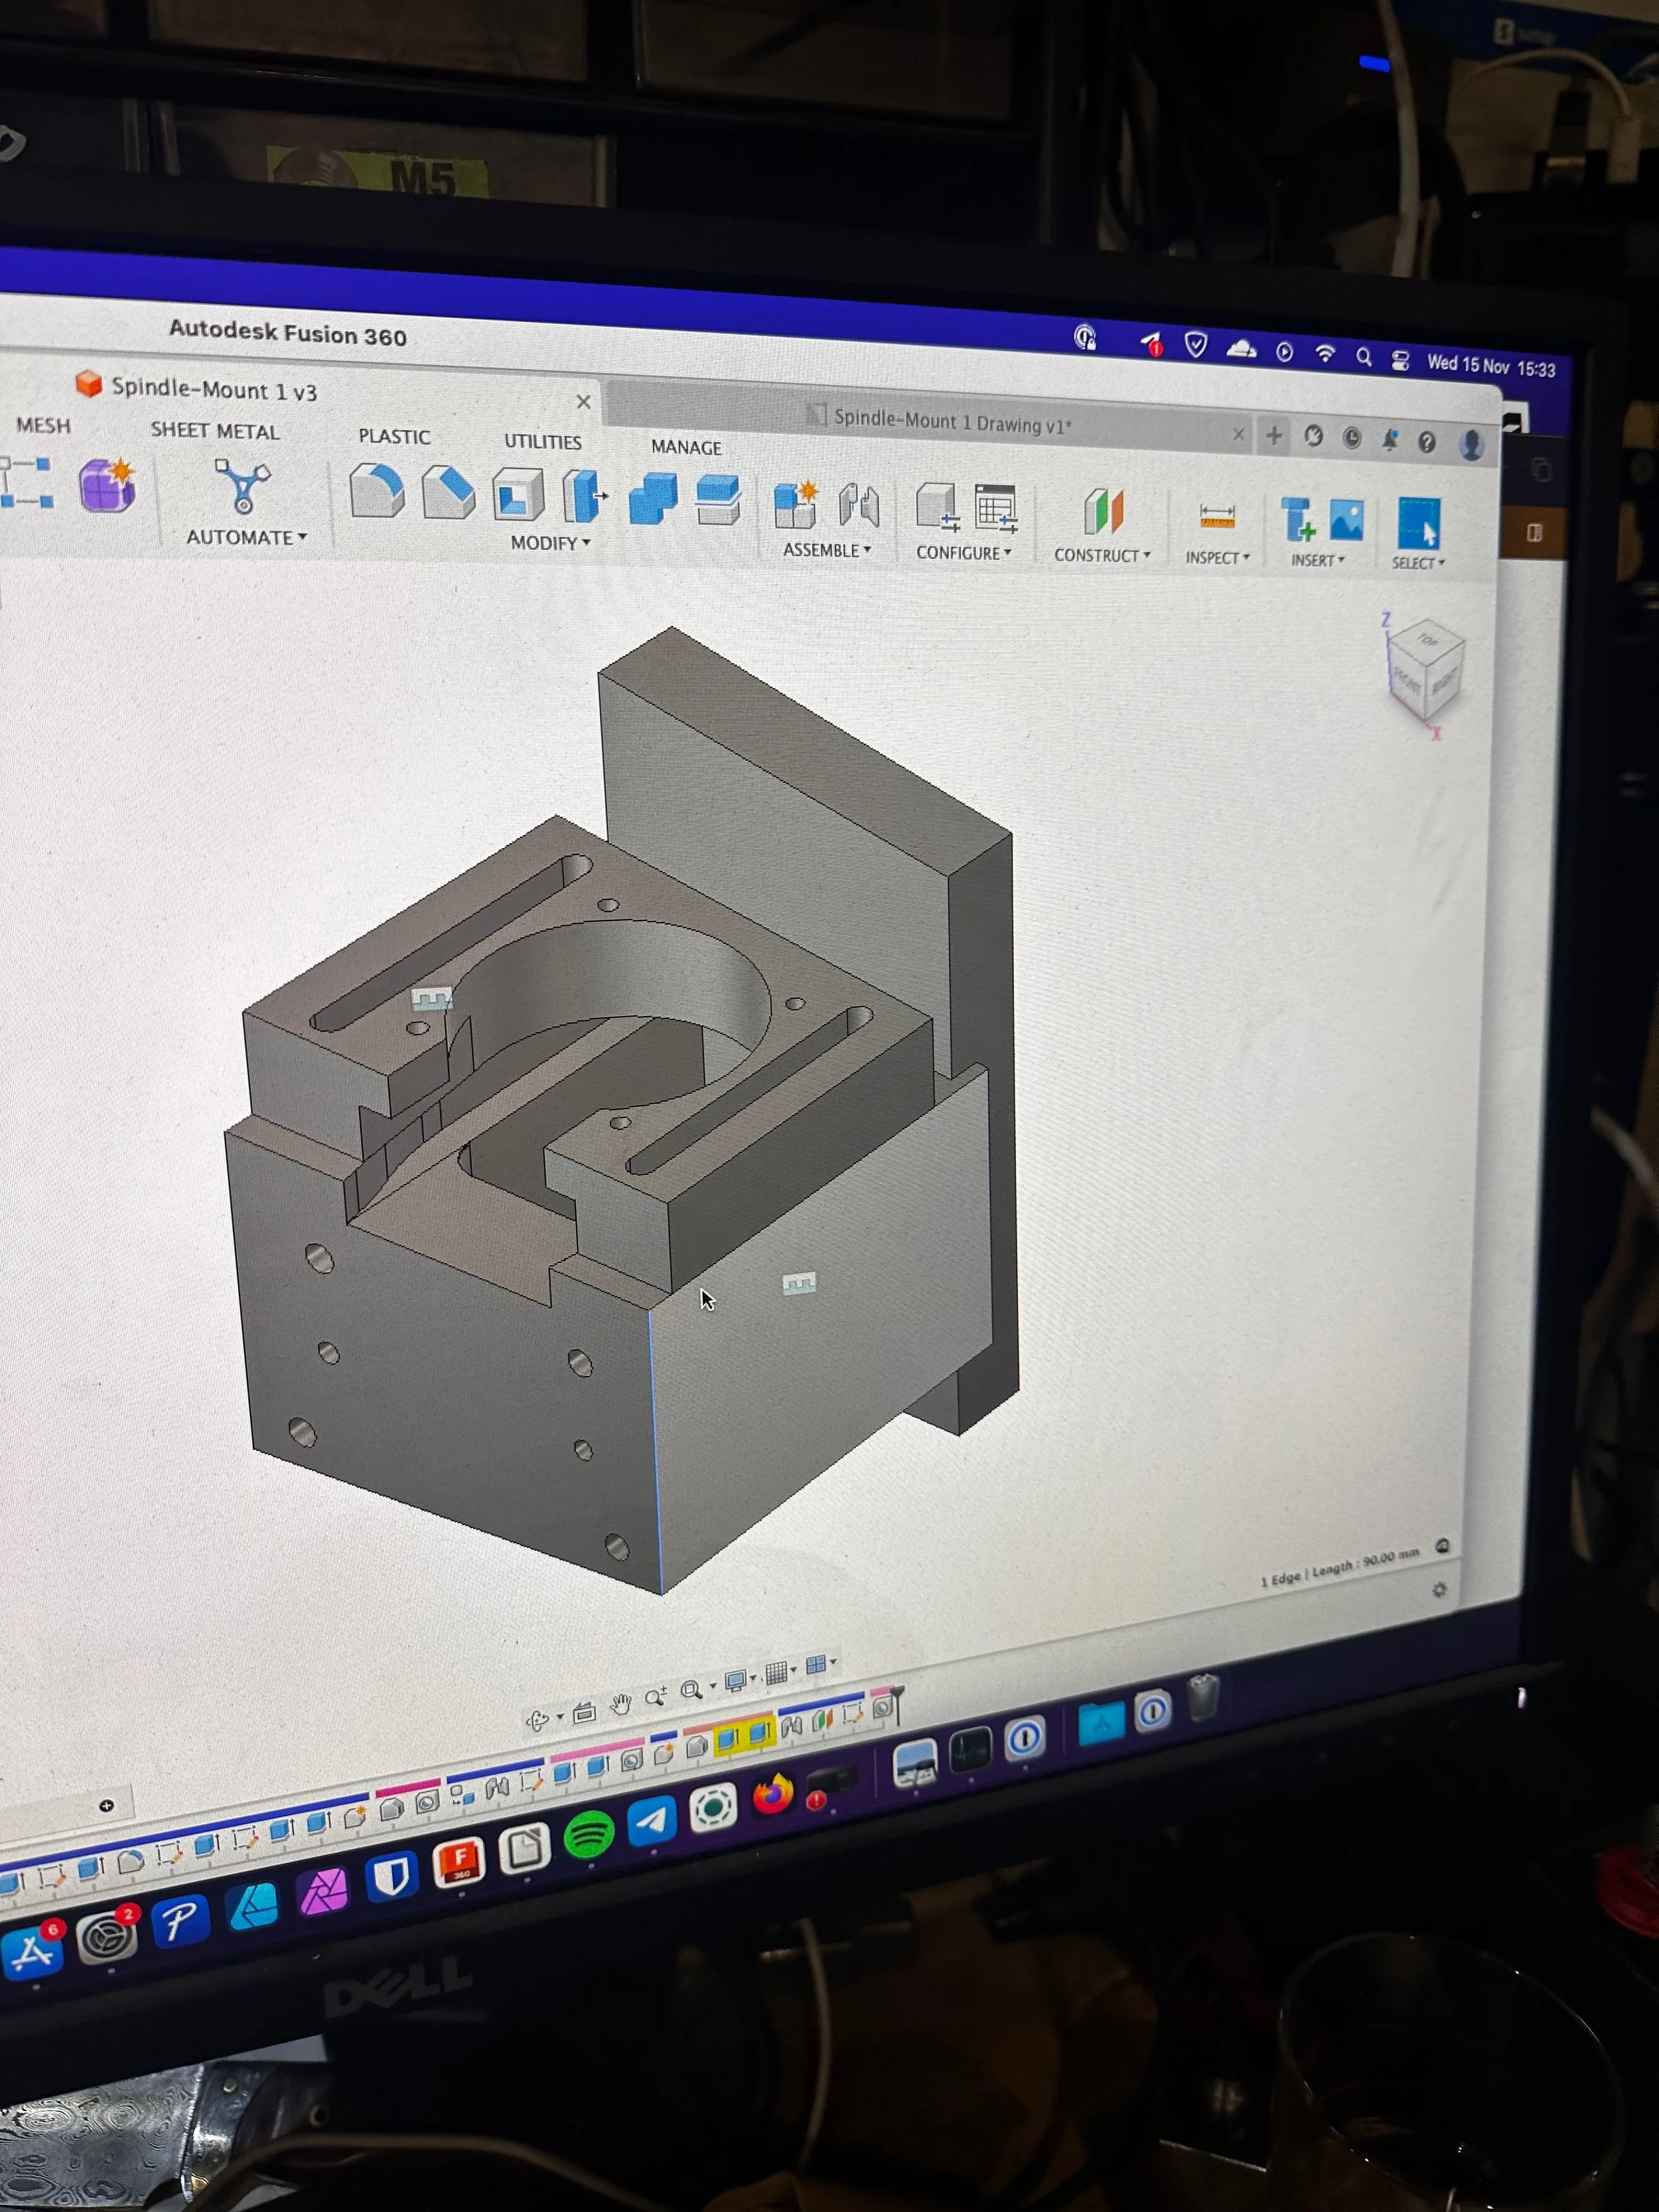Open Spotify from the Dock

(589, 1835)
